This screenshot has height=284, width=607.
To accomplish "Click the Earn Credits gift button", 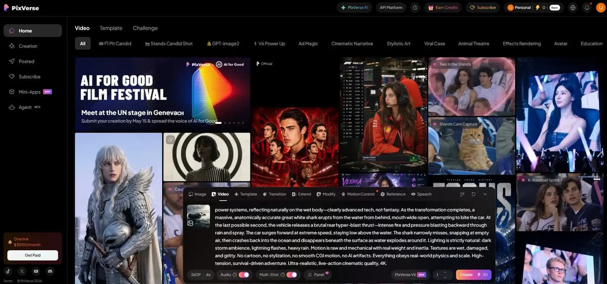I will click(443, 8).
